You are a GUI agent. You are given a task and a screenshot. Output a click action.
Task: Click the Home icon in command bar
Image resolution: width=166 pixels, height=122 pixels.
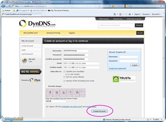pyautogui.click(x=114, y=14)
